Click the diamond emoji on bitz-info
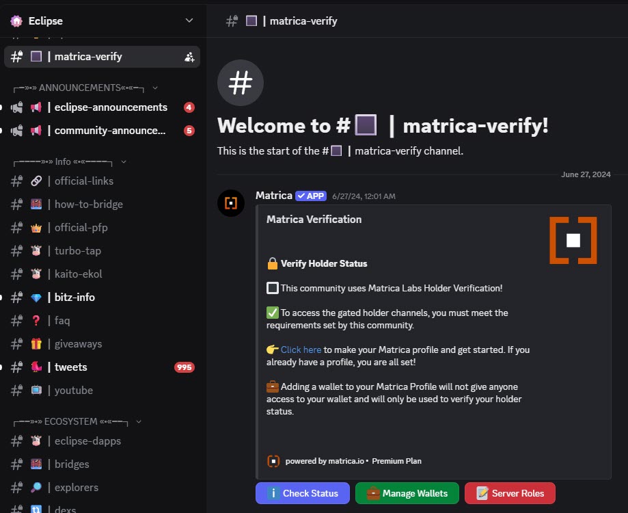Image resolution: width=628 pixels, height=513 pixels. pos(36,298)
